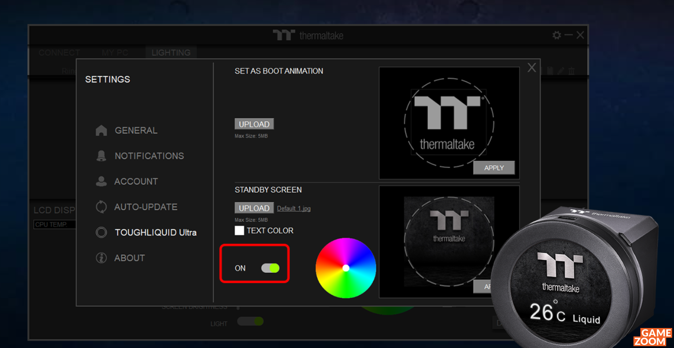Switch to the MY PC tab in the main window
This screenshot has height=348, width=674.
point(115,53)
